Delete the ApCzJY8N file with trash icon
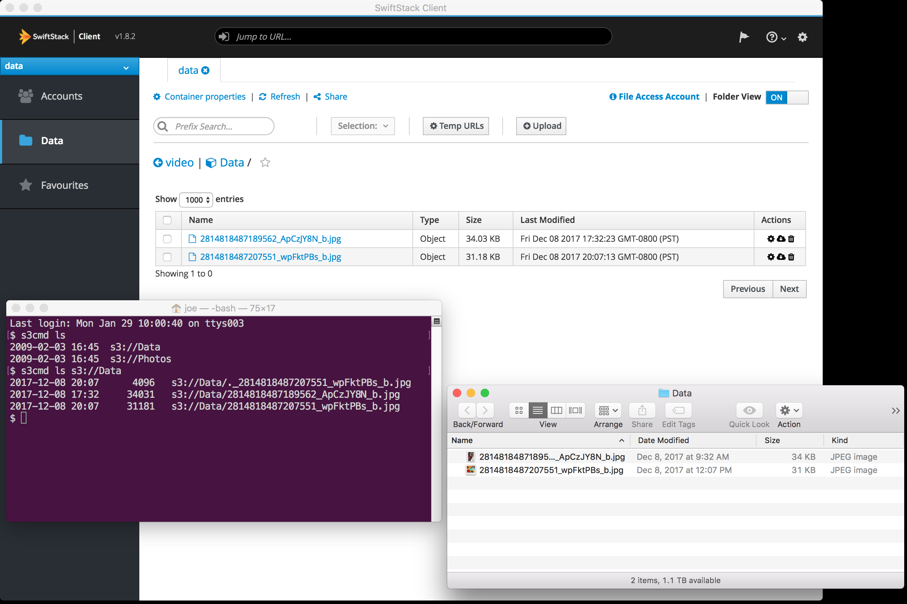The image size is (907, 604). coord(791,239)
